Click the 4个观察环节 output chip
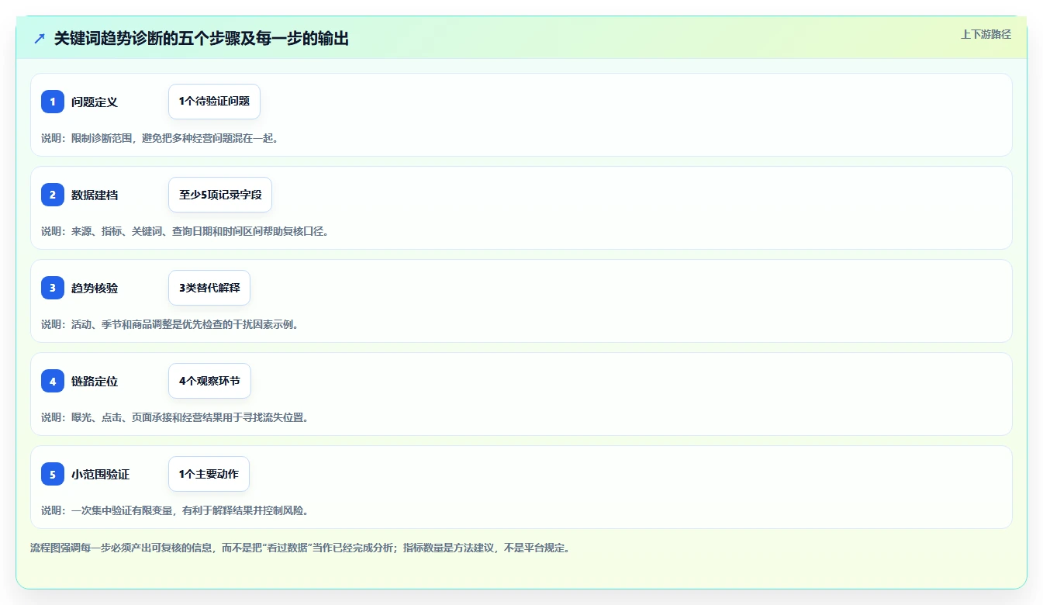 point(209,381)
